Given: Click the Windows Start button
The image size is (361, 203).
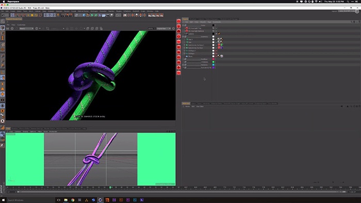Looking at the screenshot, I should coord(3,200).
